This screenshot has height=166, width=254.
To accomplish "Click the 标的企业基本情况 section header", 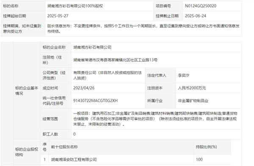I will [x=27, y=91].
